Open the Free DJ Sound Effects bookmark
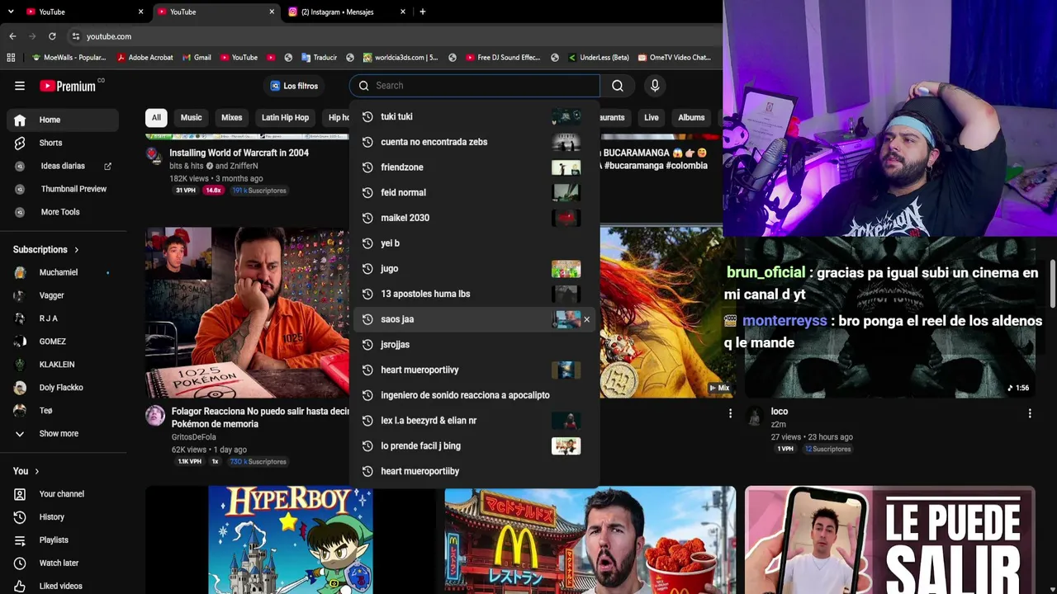This screenshot has height=594, width=1057. tap(503, 58)
